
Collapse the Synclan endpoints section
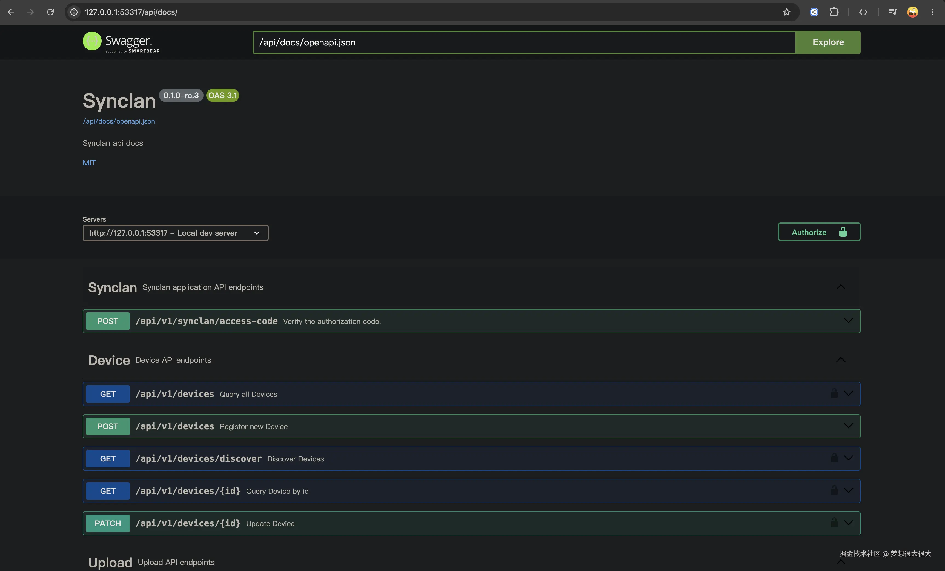841,287
